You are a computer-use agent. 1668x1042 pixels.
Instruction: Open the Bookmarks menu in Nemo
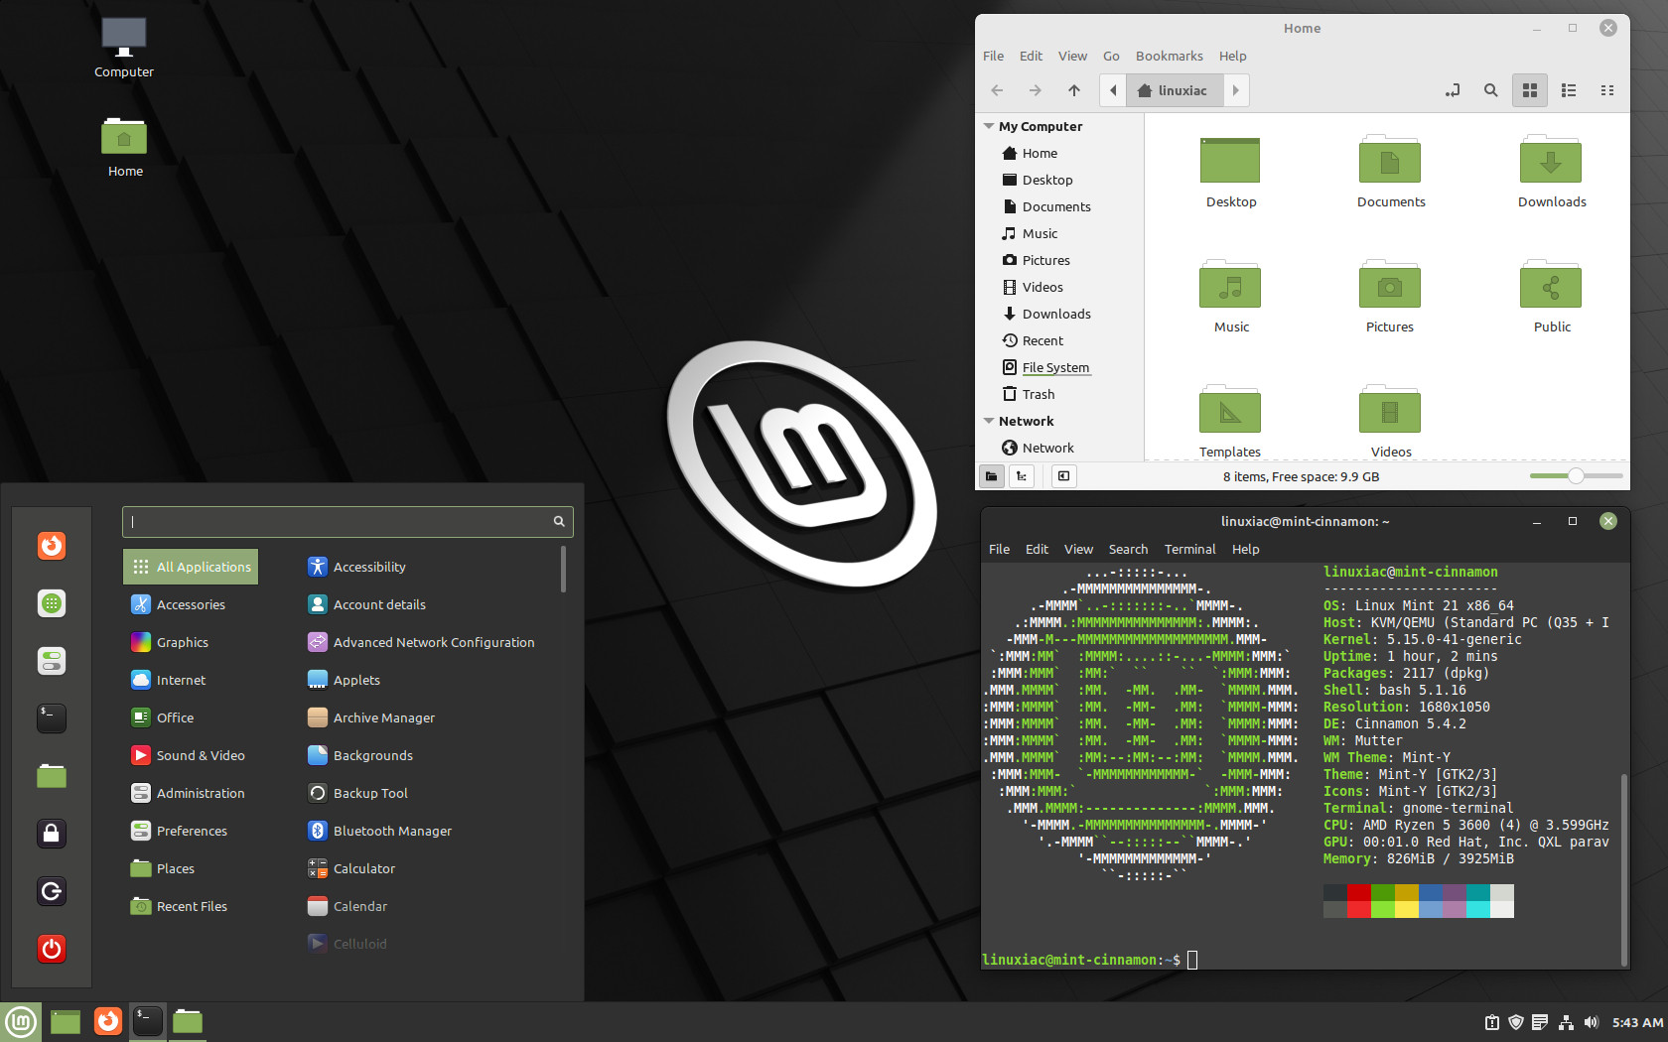(x=1169, y=56)
